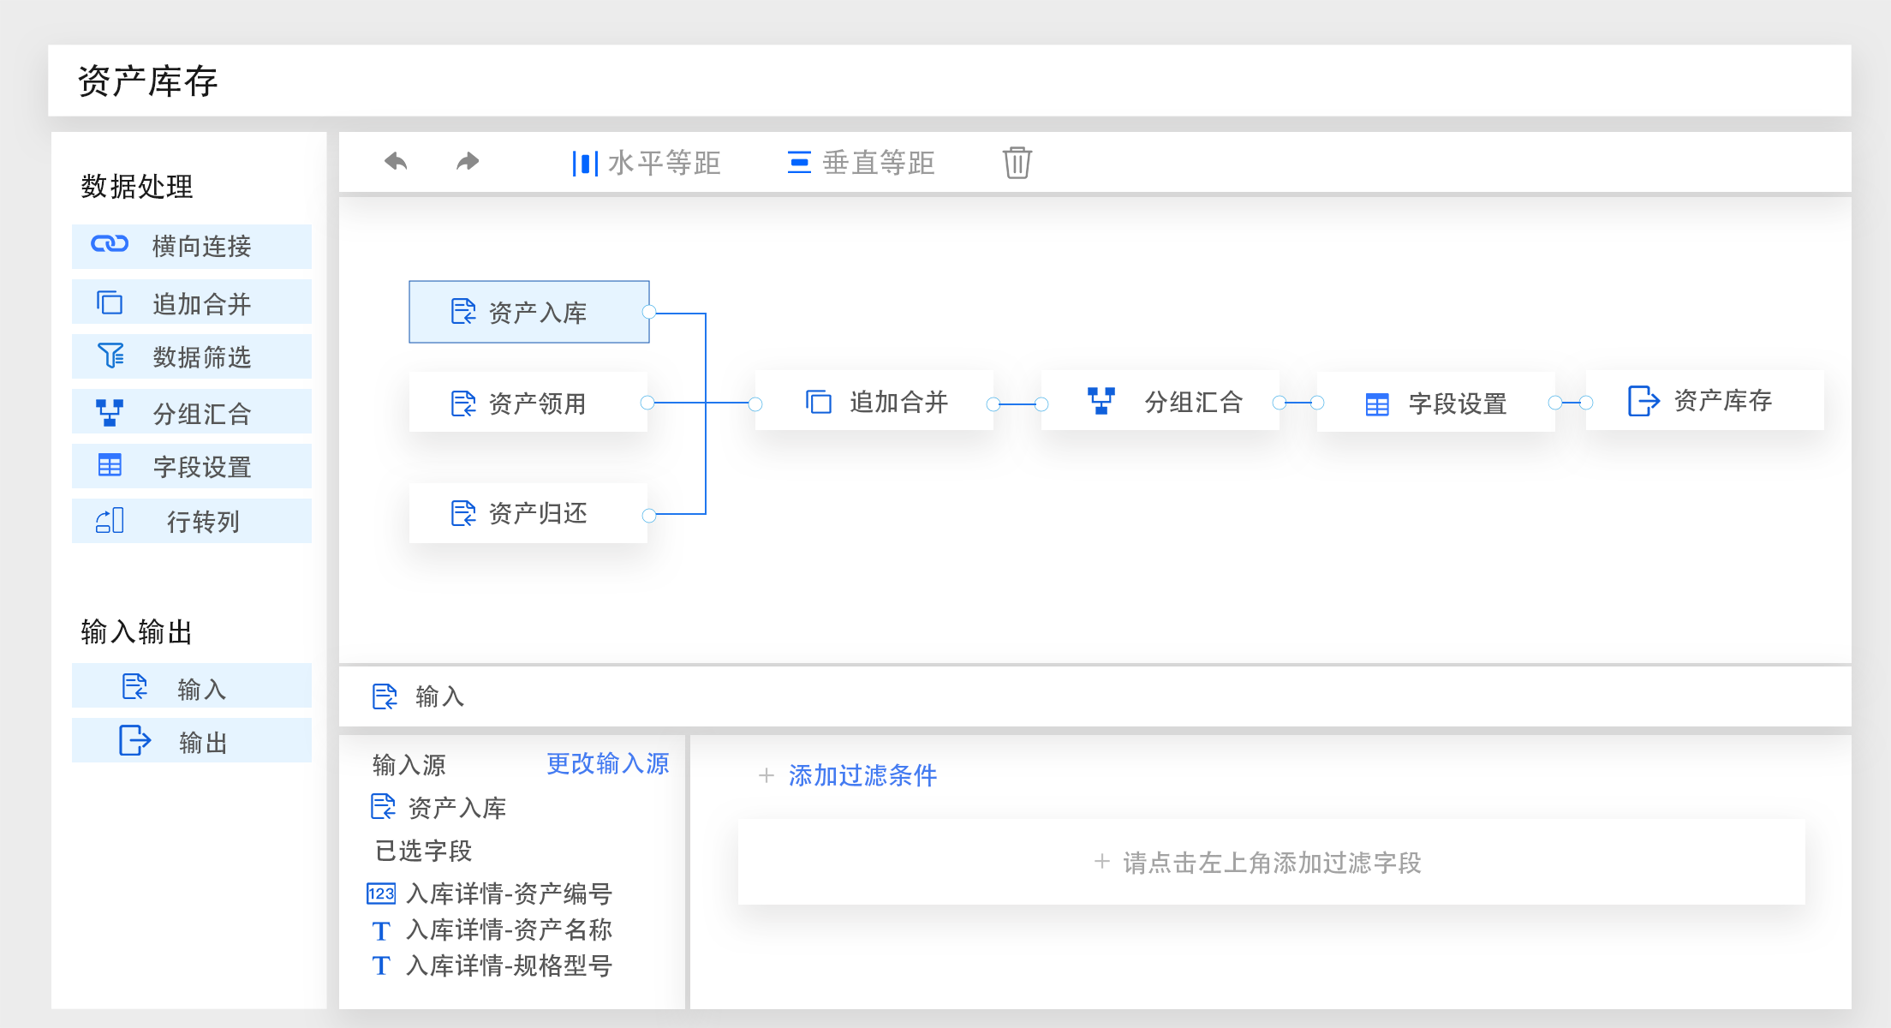
Task: Pick 行转列 tool from sidebar
Action: [x=192, y=521]
